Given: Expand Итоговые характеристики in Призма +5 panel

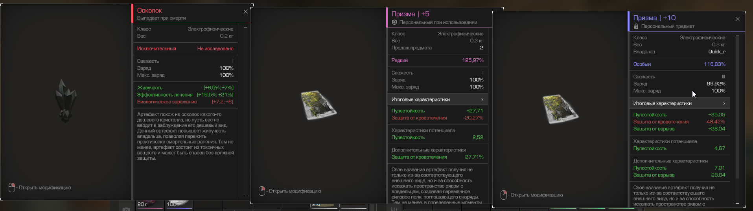Looking at the screenshot, I should [438, 99].
